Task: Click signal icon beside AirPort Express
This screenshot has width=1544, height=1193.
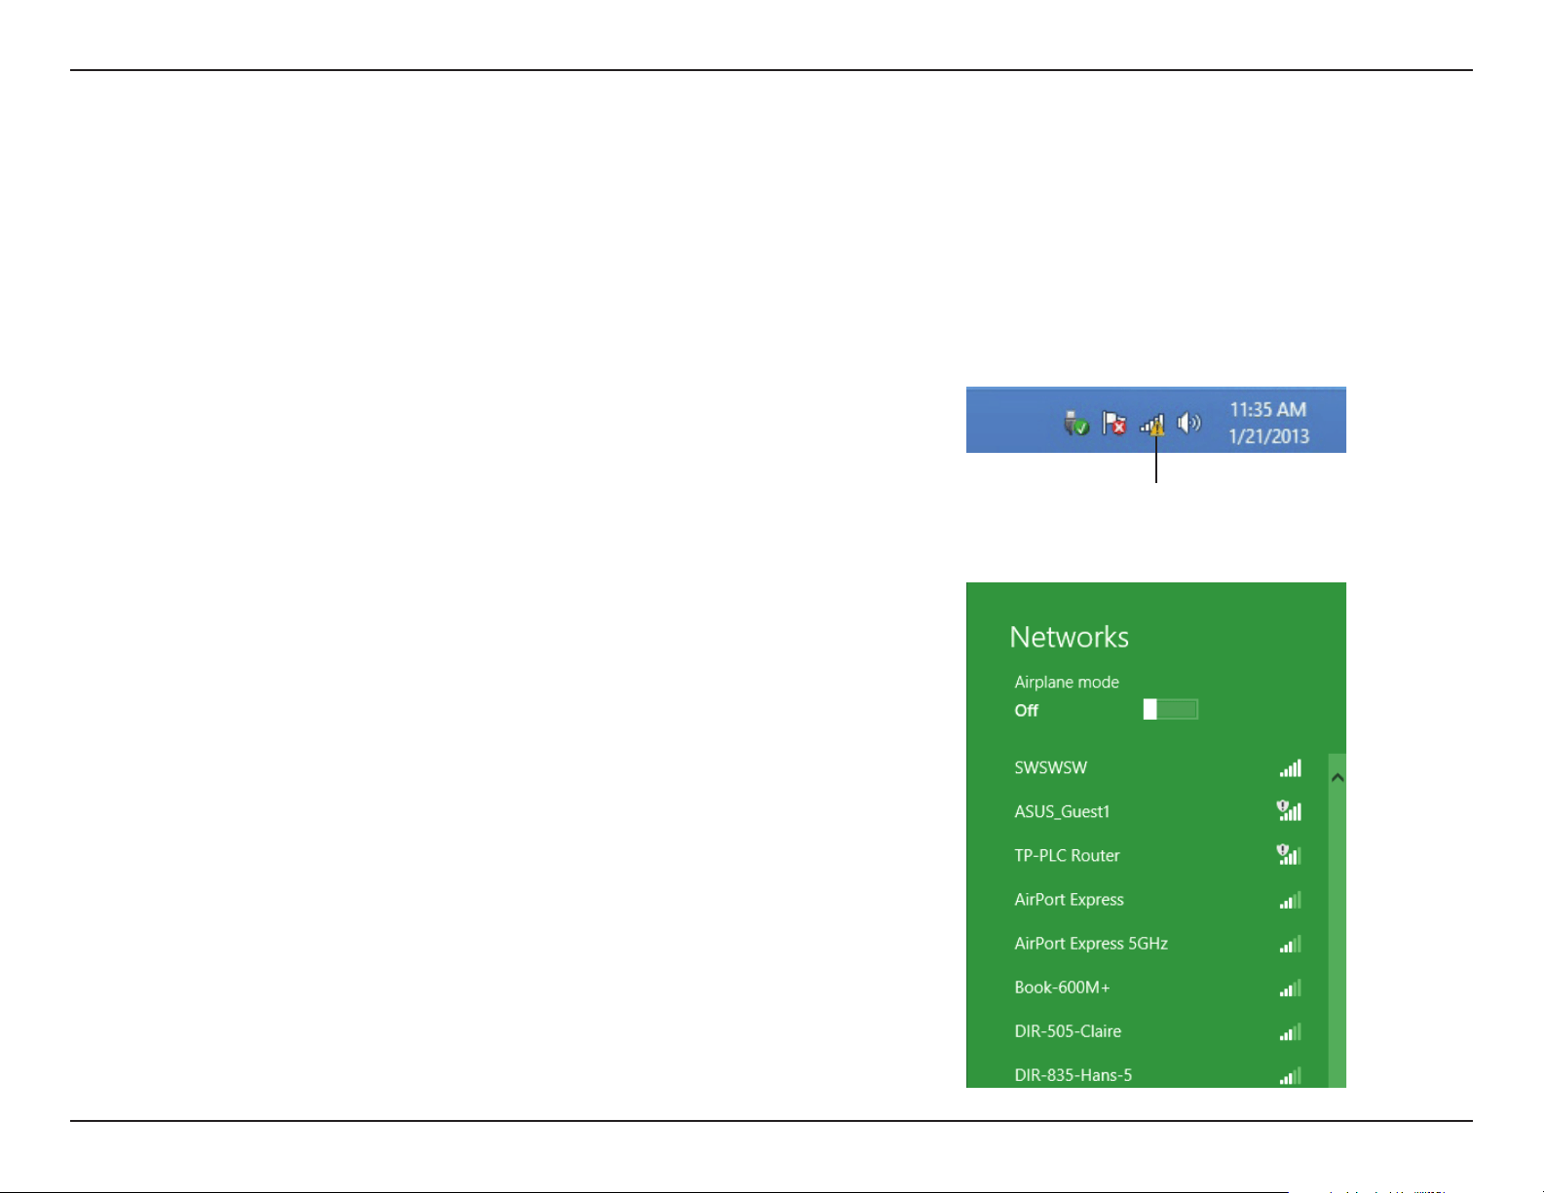Action: pyautogui.click(x=1291, y=900)
